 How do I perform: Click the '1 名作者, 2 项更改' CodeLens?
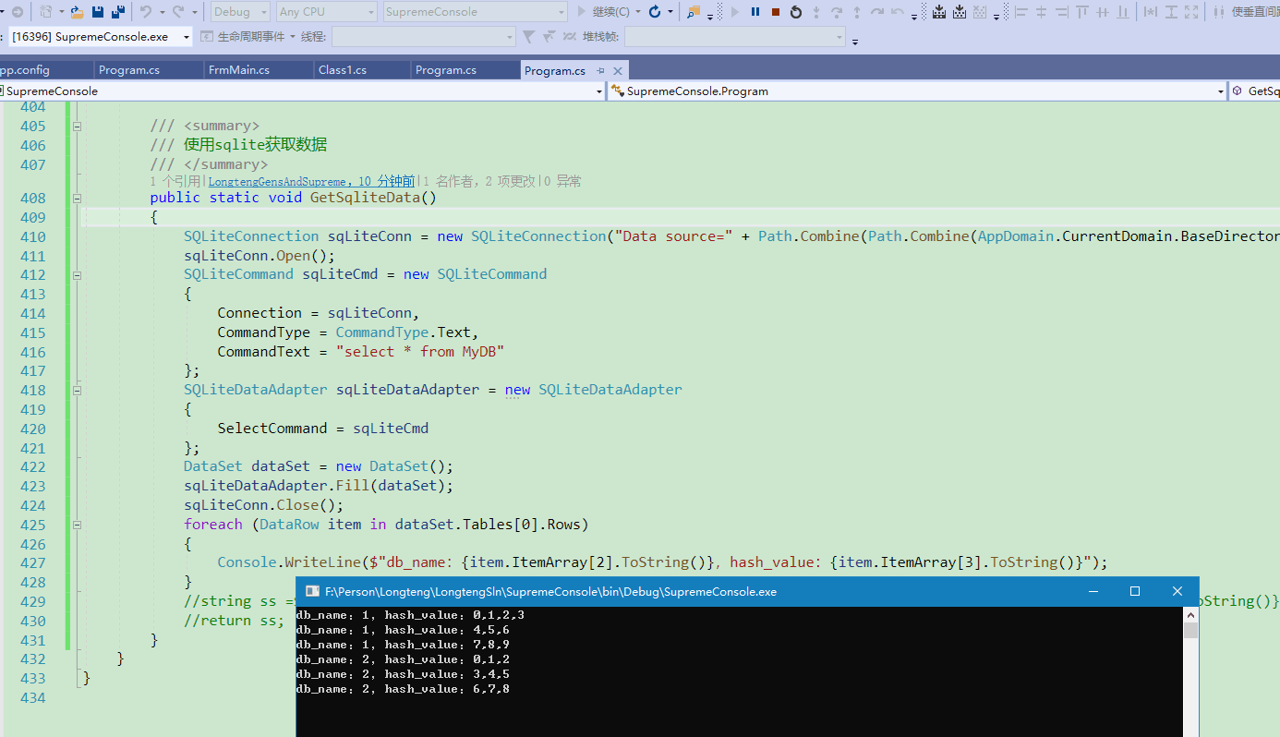pos(479,182)
